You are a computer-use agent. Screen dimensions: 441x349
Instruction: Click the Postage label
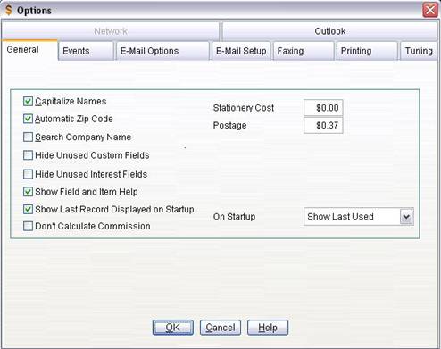(x=229, y=125)
